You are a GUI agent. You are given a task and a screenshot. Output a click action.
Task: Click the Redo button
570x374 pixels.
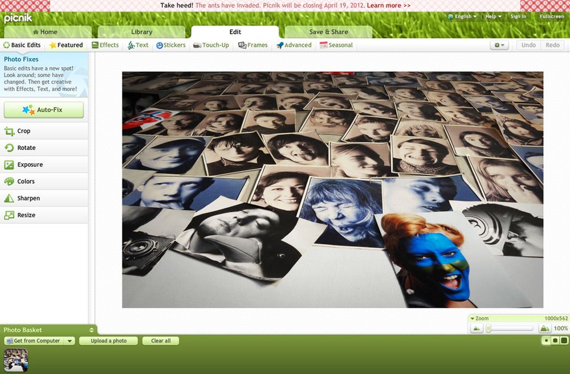(552, 45)
